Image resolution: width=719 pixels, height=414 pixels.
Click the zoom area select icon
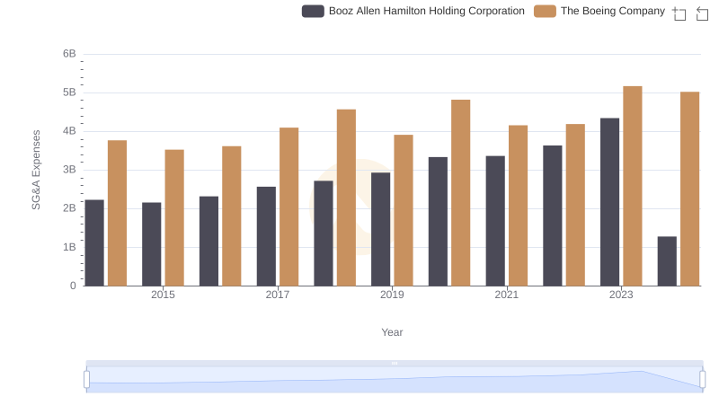tap(679, 13)
